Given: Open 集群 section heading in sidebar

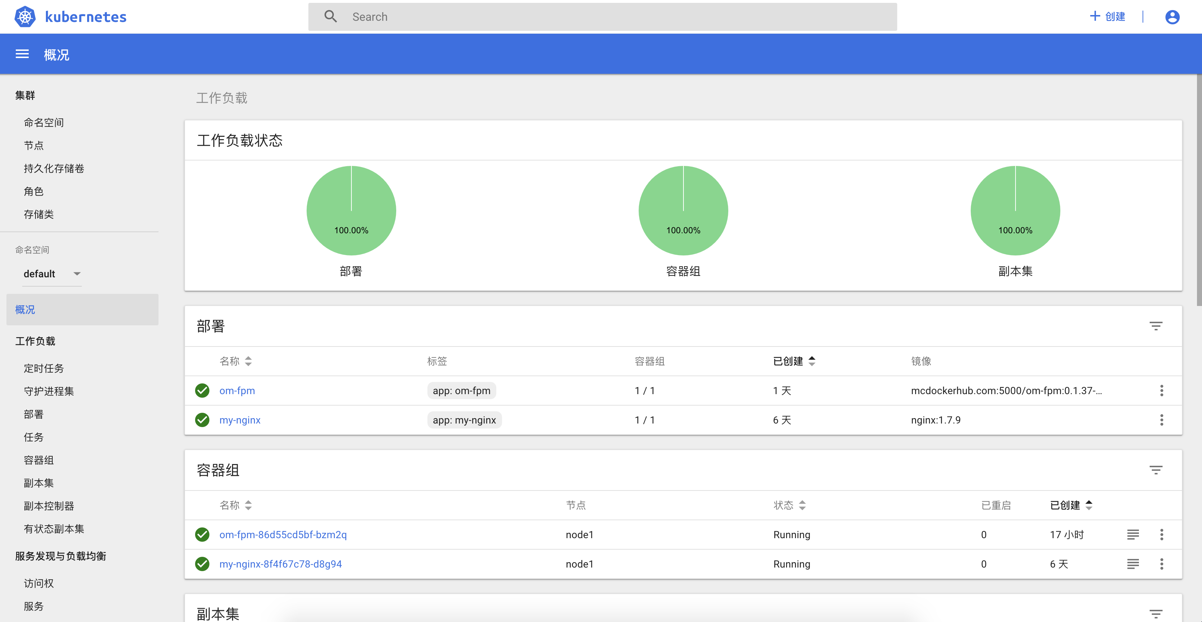Looking at the screenshot, I should (25, 95).
